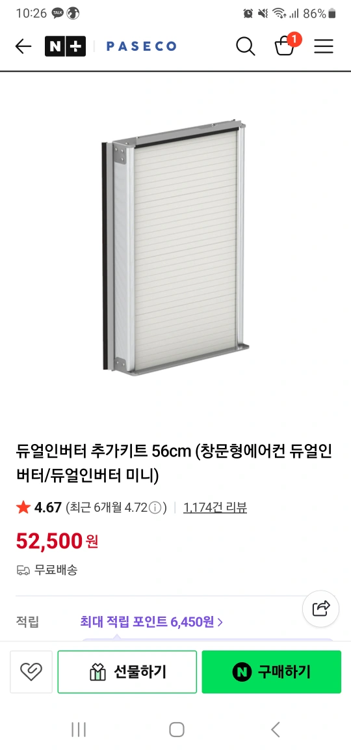Tap the 4.67 star rating
Viewport: 351px width, 754px height.
pyautogui.click(x=39, y=507)
